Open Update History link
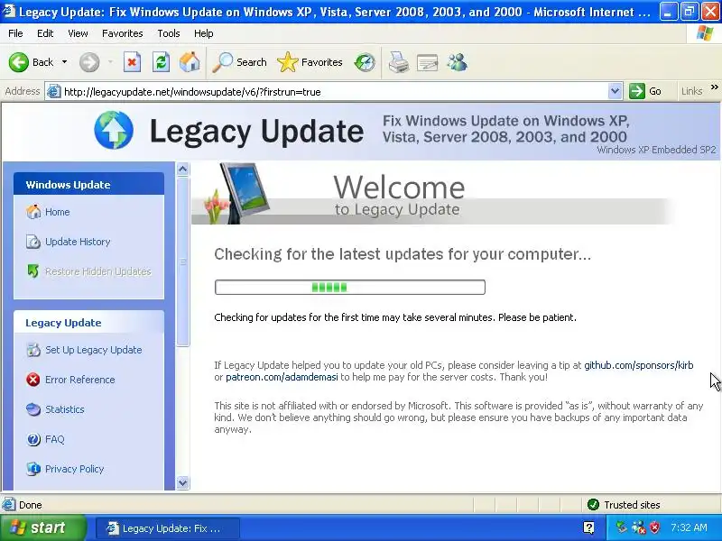 tap(78, 242)
